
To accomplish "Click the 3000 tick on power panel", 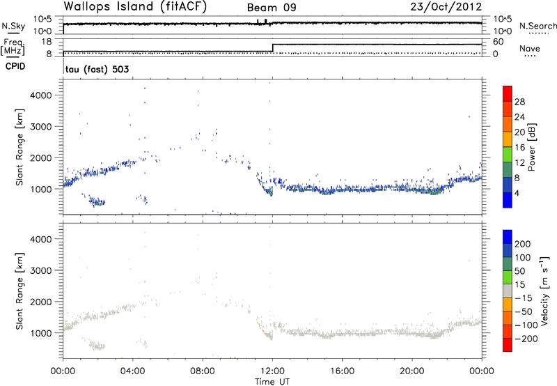I will pos(41,127).
